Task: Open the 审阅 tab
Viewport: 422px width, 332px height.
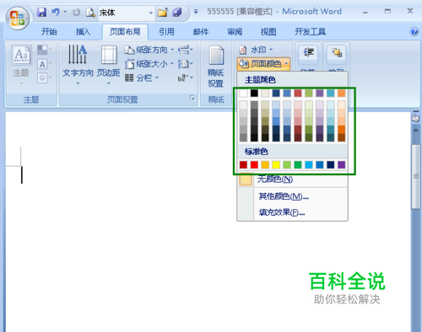Action: [235, 32]
